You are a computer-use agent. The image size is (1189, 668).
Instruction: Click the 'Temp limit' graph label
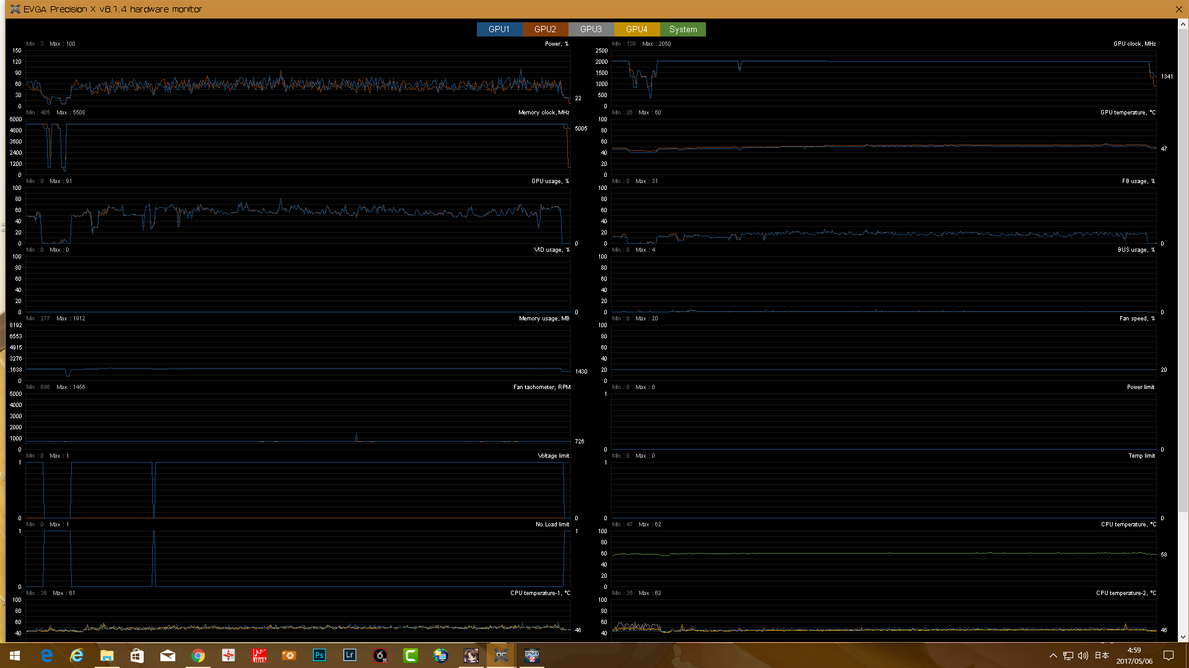(1141, 456)
